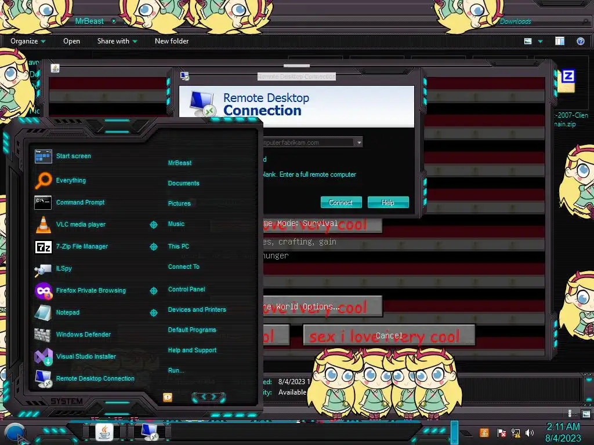Screen dimensions: 594x445
Task: Expand Firefox Private Browsing jump list arrow
Action: pyautogui.click(x=153, y=291)
